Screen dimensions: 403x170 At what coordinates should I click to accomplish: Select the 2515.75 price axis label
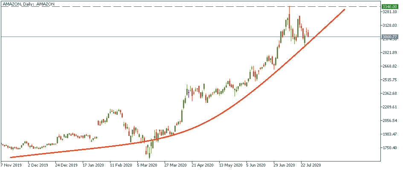[390, 80]
